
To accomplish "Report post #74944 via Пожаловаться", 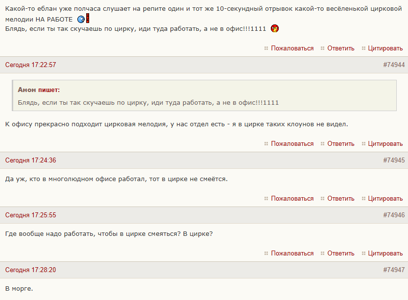I will (x=292, y=144).
